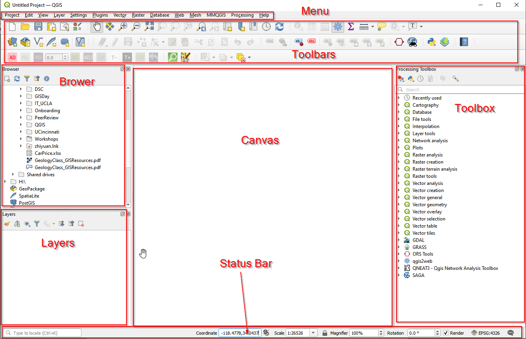Click the T+ toolbar button

tap(127, 57)
